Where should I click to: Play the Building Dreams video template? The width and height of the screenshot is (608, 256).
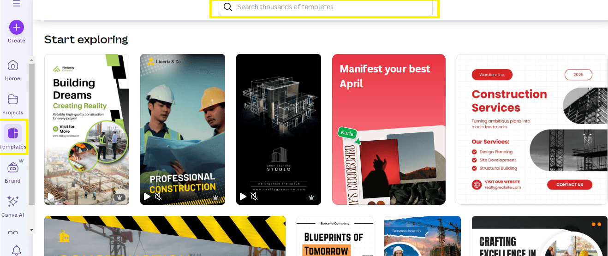51,196
